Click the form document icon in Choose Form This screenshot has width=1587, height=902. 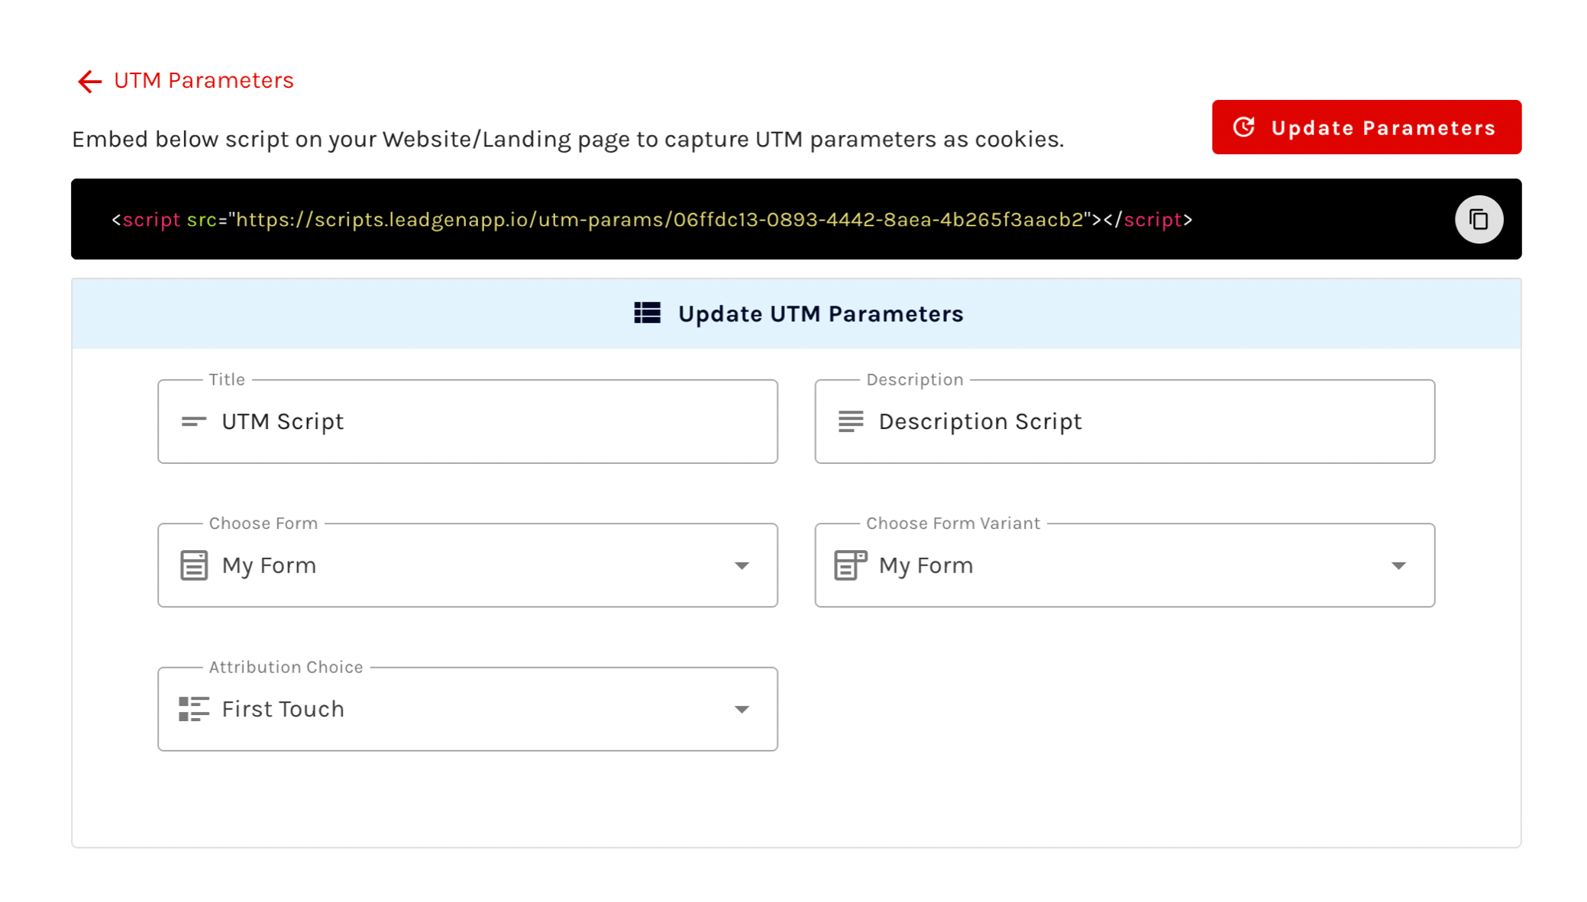click(x=194, y=565)
